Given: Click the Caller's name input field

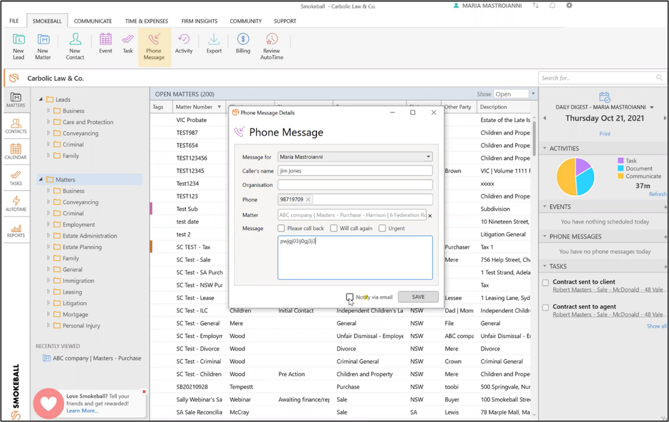Looking at the screenshot, I should pyautogui.click(x=355, y=171).
